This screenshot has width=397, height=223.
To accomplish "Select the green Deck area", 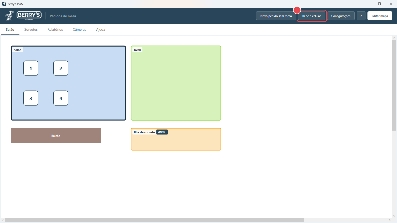I will (176, 83).
